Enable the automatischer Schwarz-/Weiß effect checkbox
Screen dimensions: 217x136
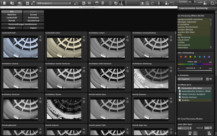coord(180,91)
